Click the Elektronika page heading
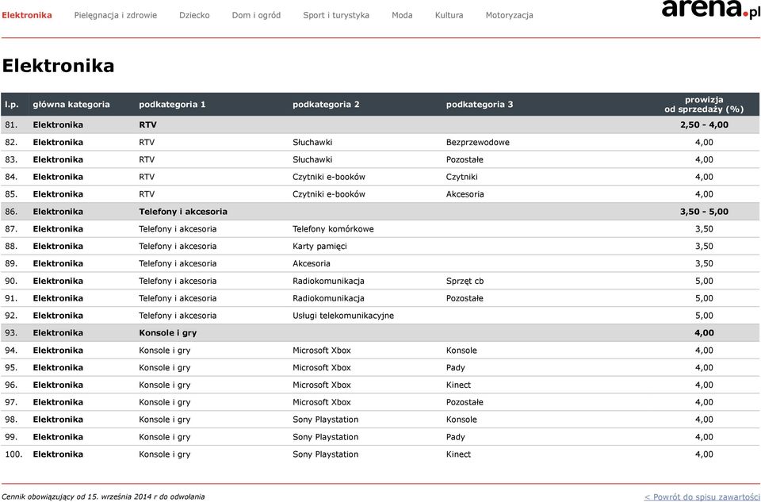This screenshot has height=502, width=761. 58,66
